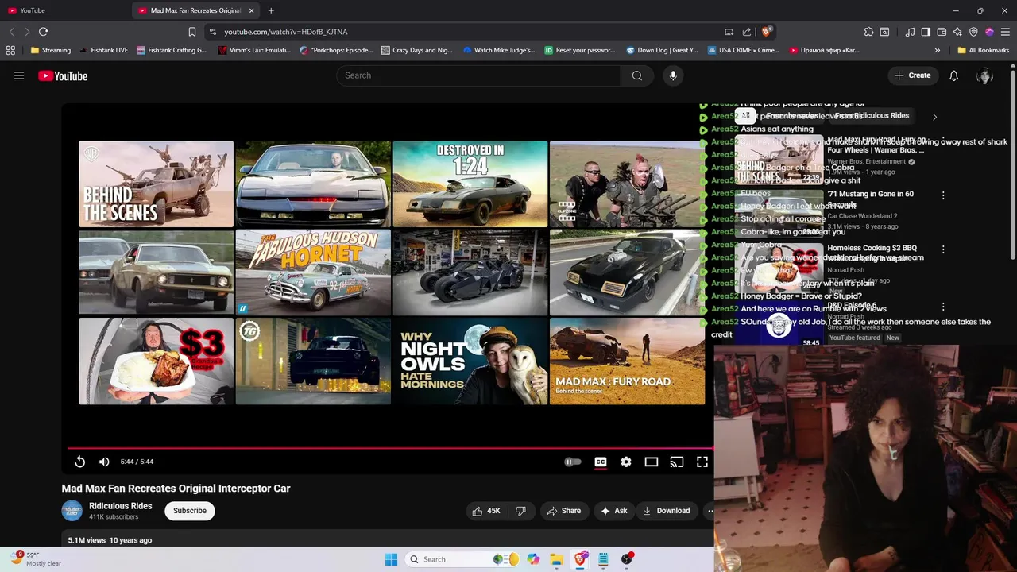The width and height of the screenshot is (1017, 572).
Task: Click the Ask button
Action: (x=614, y=511)
